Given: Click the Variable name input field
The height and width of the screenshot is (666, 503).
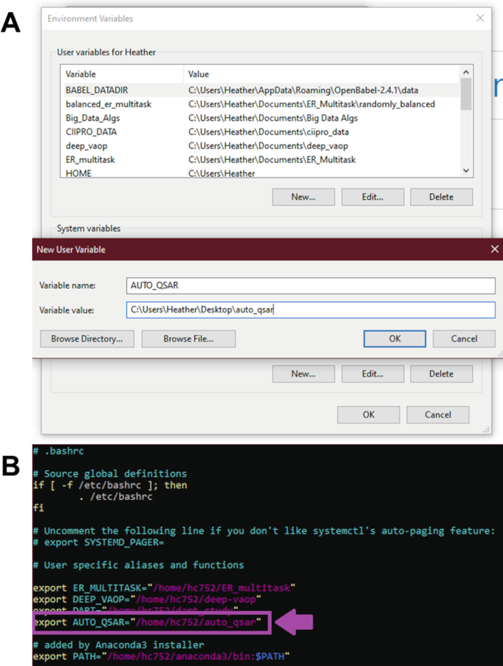Looking at the screenshot, I should [x=310, y=285].
